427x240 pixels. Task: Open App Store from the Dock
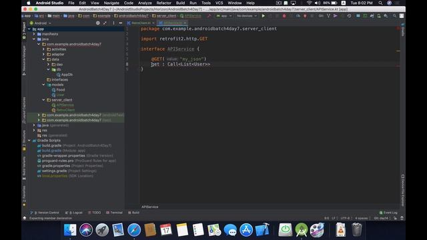(x=246, y=230)
